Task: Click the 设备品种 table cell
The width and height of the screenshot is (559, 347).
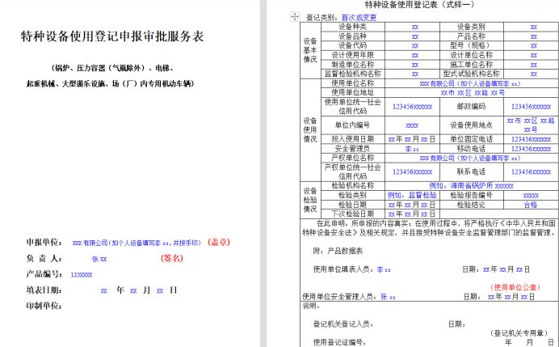Action: tap(353, 36)
